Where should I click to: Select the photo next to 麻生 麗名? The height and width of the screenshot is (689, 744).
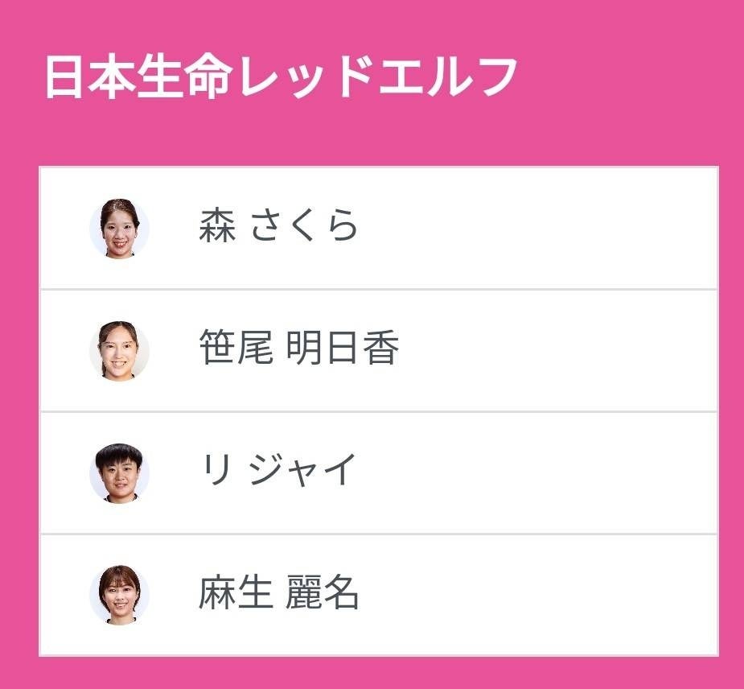click(x=119, y=595)
